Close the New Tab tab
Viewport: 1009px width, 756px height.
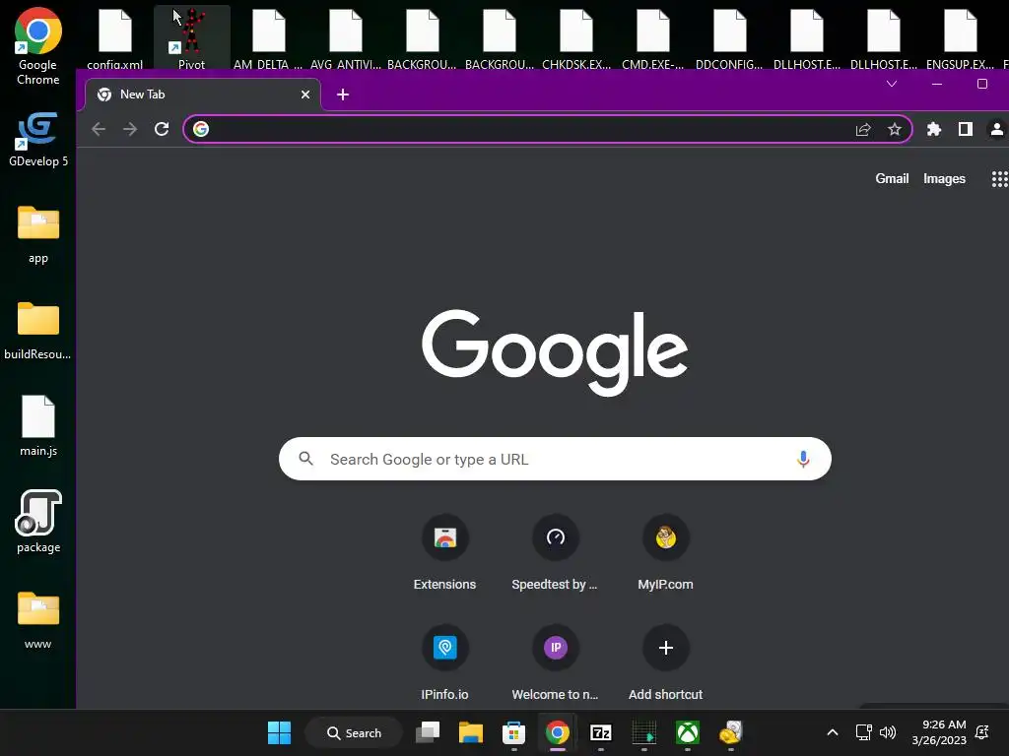coord(305,94)
